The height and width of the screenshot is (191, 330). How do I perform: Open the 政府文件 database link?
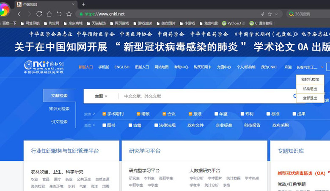click(196, 125)
